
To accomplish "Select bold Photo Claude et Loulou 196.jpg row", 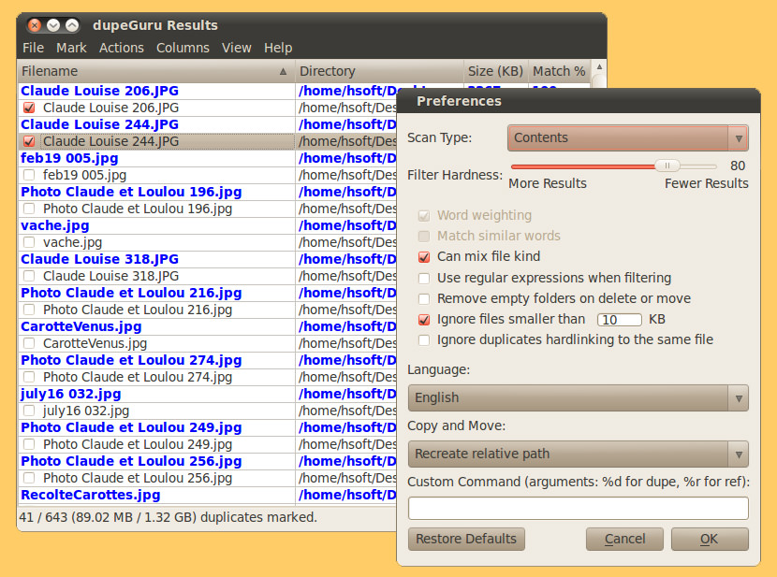I will tap(207, 192).
